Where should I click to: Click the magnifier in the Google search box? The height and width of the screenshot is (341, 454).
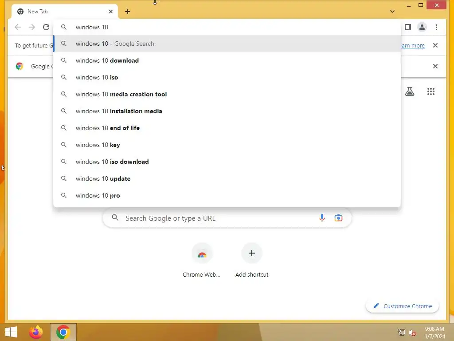click(115, 218)
